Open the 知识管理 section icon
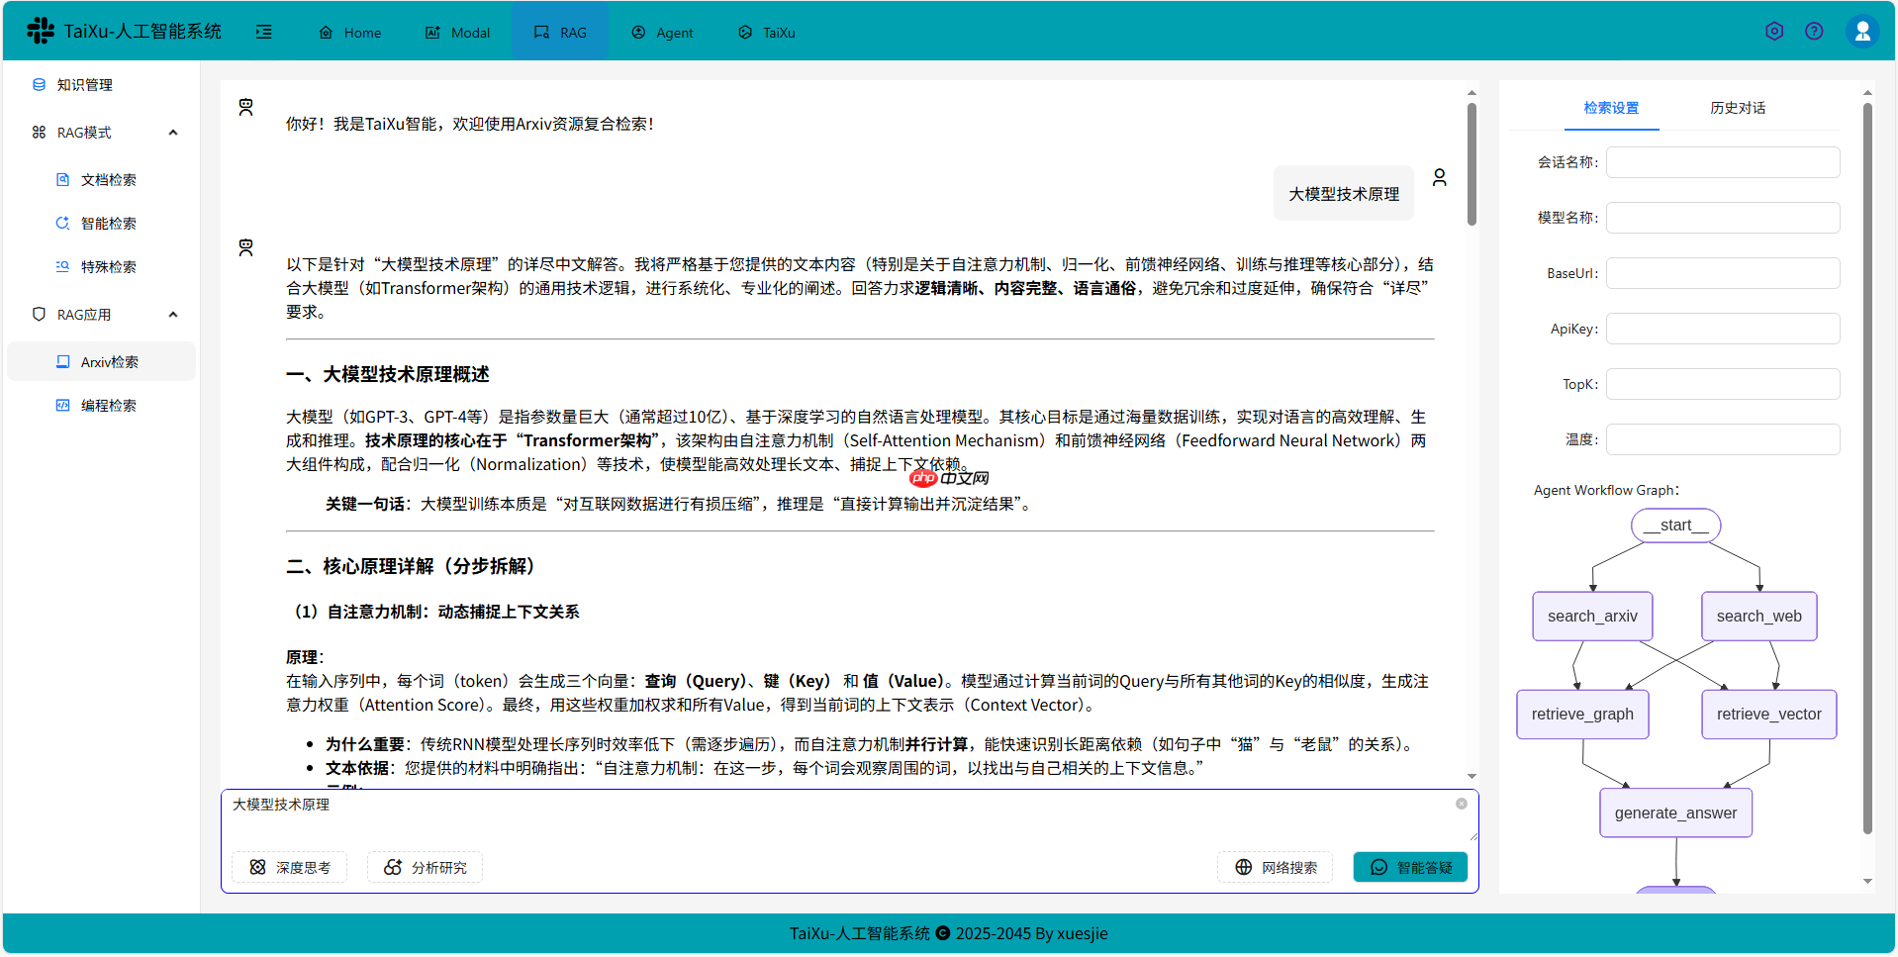 tap(39, 84)
